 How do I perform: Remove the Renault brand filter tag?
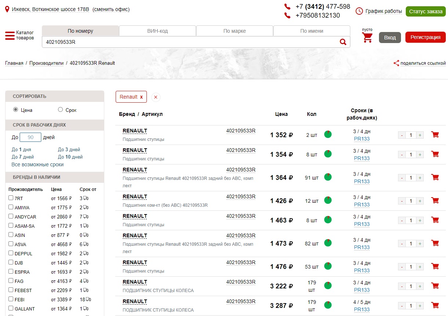[141, 97]
